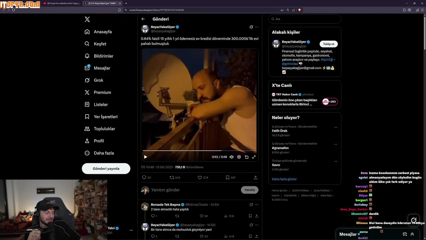Open Keşfet search page
Image resolution: width=426 pixels, height=240 pixels.
(96, 44)
